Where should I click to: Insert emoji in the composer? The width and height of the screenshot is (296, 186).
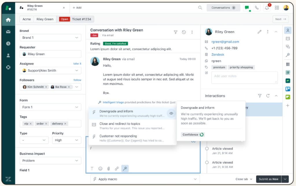point(100,168)
